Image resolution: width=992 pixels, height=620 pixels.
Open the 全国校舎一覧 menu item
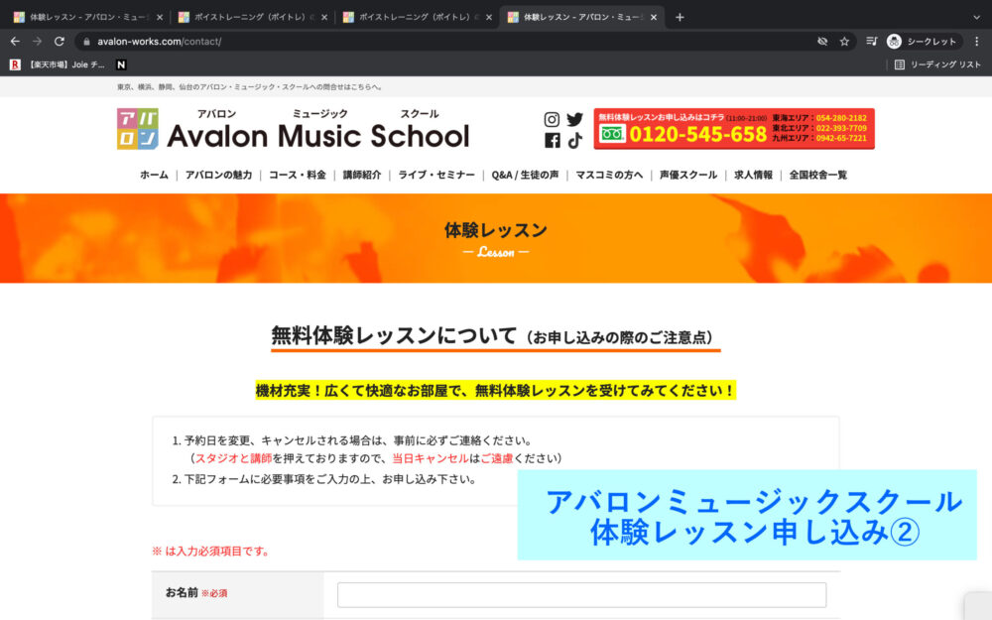(x=818, y=175)
